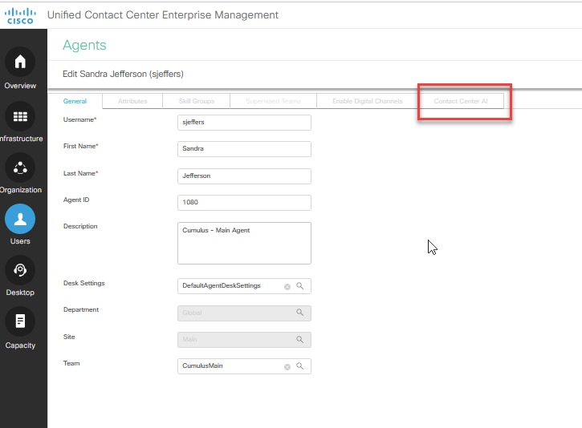Clear the Team field value
The width and height of the screenshot is (582, 428).
tap(287, 367)
